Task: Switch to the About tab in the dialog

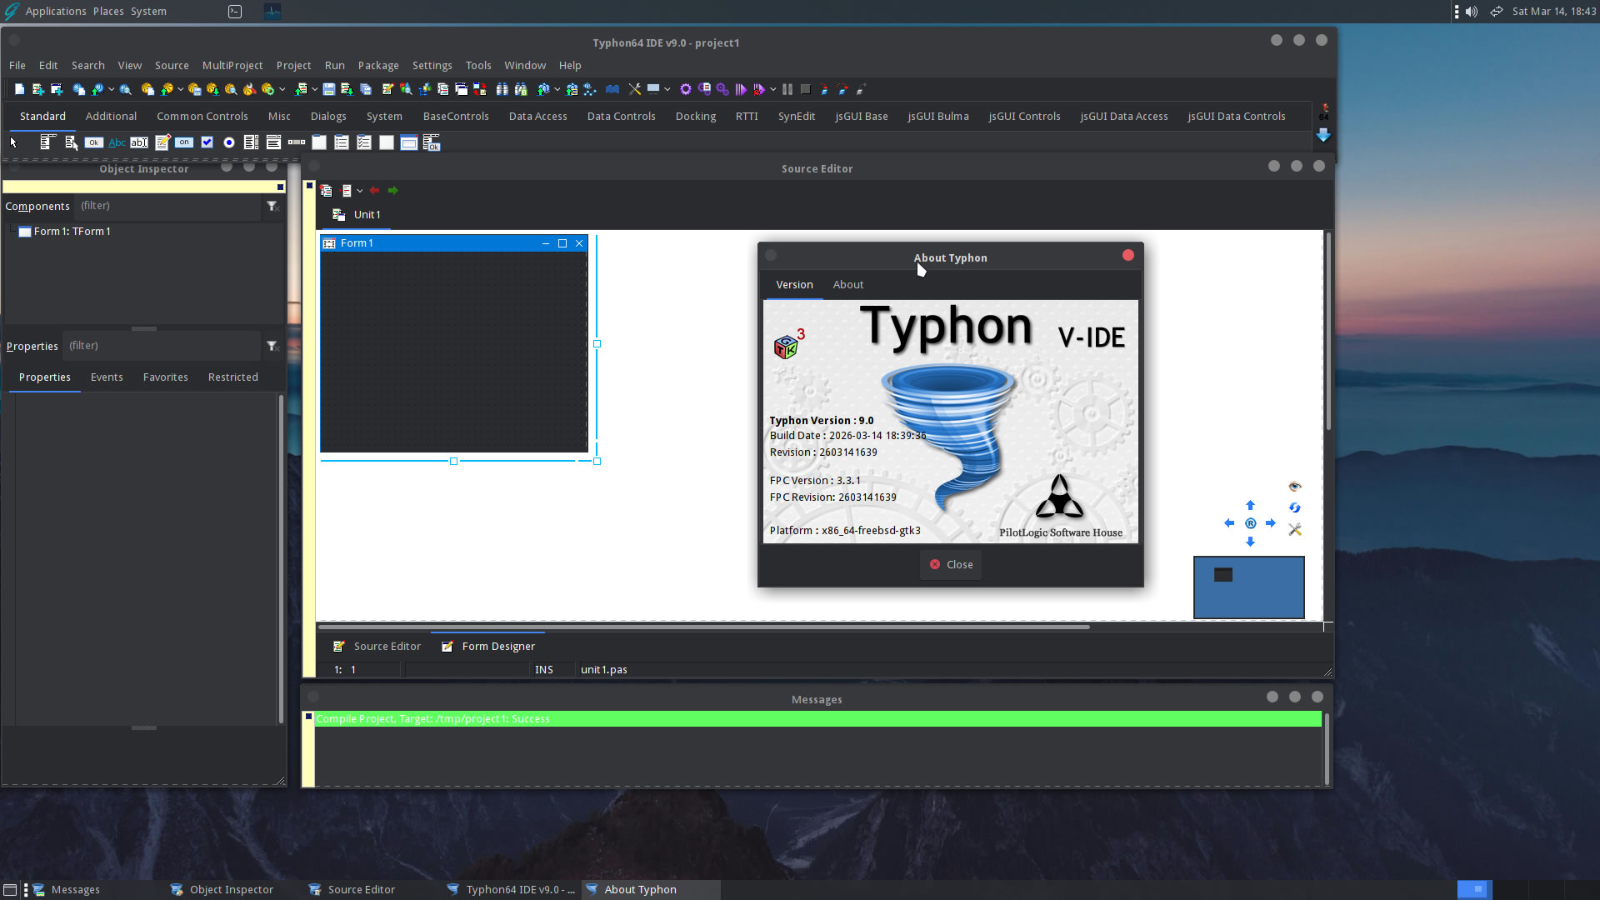Action: [x=847, y=285]
